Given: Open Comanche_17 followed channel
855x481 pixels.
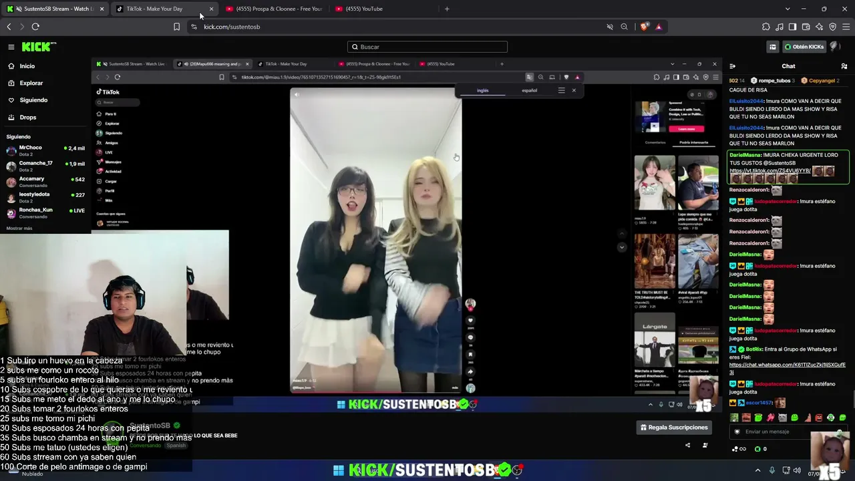Looking at the screenshot, I should coord(45,166).
